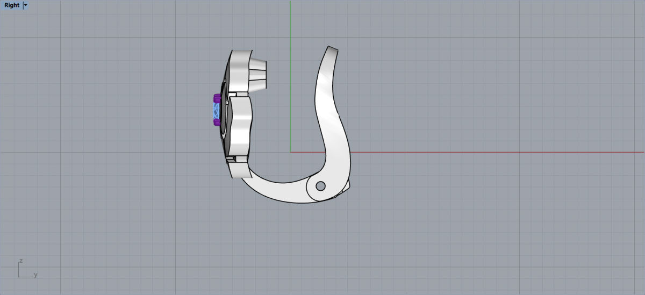Click the origin where the axes meet
Image resolution: width=645 pixels, height=295 pixels.
290,152
